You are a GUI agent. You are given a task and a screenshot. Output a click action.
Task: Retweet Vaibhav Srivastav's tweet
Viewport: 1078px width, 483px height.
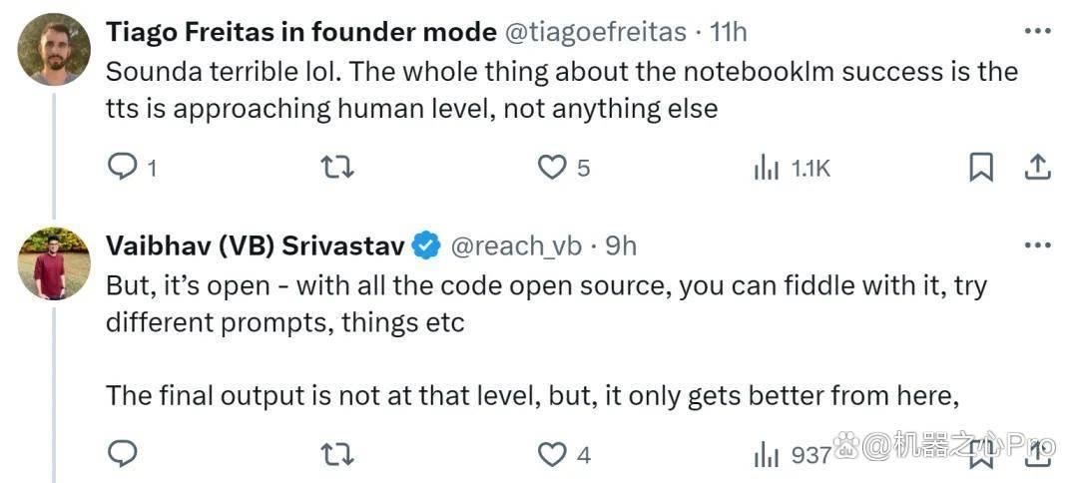click(x=338, y=453)
